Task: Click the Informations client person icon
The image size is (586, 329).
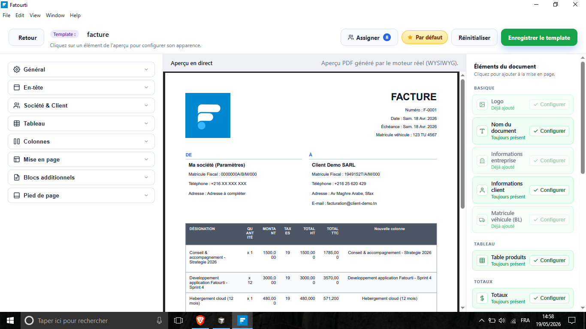Action: [482, 190]
